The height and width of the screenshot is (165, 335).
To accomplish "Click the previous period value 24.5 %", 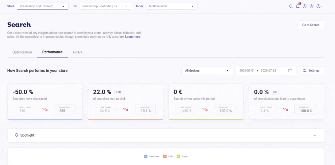I will (105, 111).
